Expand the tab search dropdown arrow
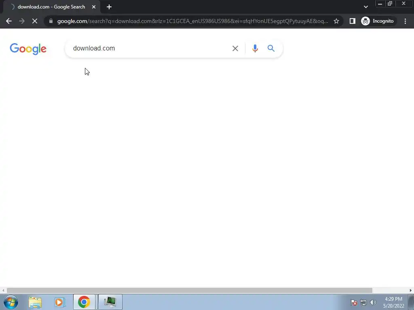The height and width of the screenshot is (310, 414). tap(365, 7)
